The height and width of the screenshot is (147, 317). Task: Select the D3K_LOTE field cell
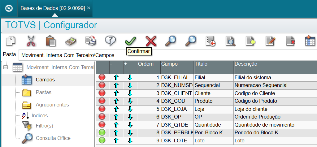pyautogui.click(x=177, y=141)
